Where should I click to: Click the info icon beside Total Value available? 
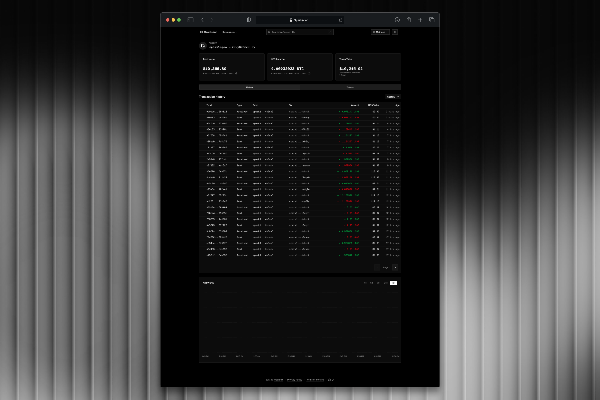coord(237,73)
